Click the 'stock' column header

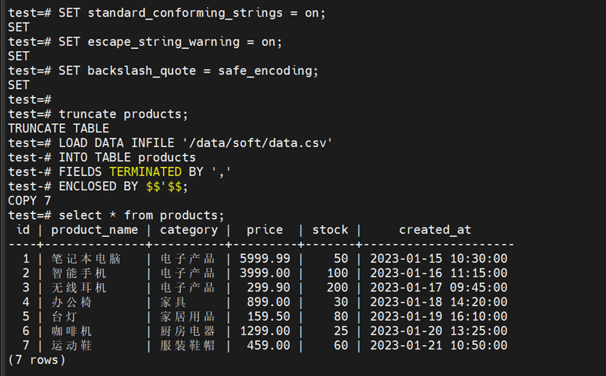tap(330, 230)
